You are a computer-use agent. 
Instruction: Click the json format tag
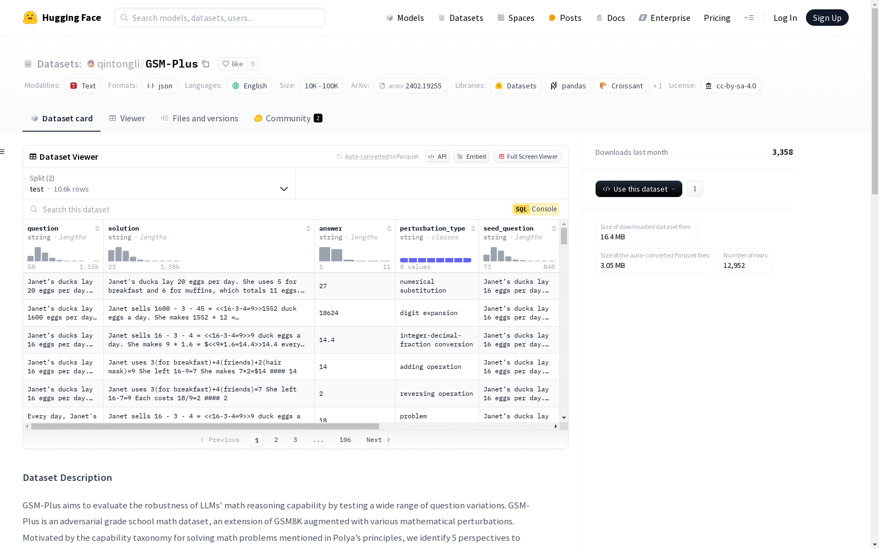160,86
